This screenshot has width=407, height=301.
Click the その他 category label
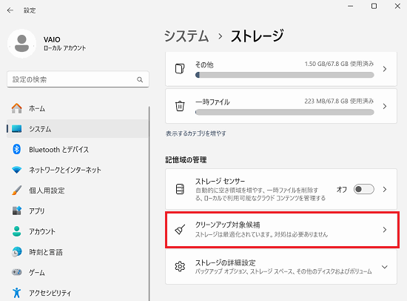204,64
